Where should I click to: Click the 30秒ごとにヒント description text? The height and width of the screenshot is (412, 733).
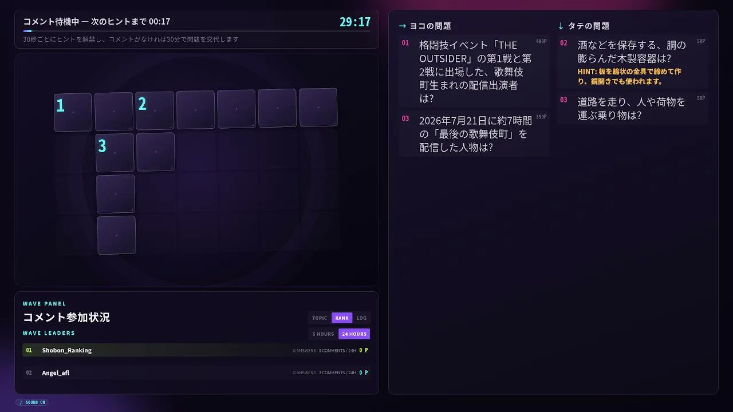pos(131,39)
